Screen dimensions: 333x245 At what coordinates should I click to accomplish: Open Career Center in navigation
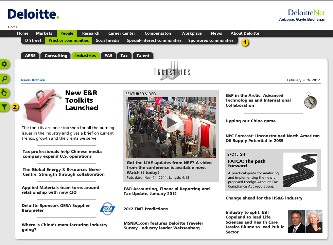click(x=122, y=33)
